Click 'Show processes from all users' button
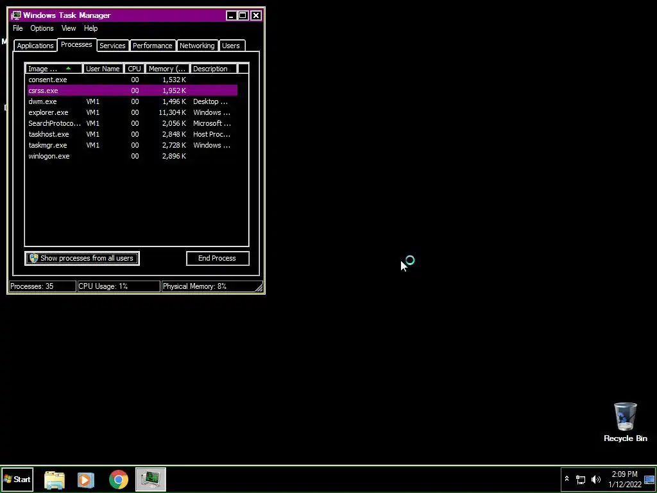Image resolution: width=657 pixels, height=493 pixels. pos(82,258)
